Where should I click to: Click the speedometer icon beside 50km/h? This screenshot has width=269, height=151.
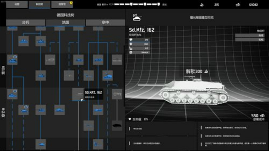click(131, 52)
